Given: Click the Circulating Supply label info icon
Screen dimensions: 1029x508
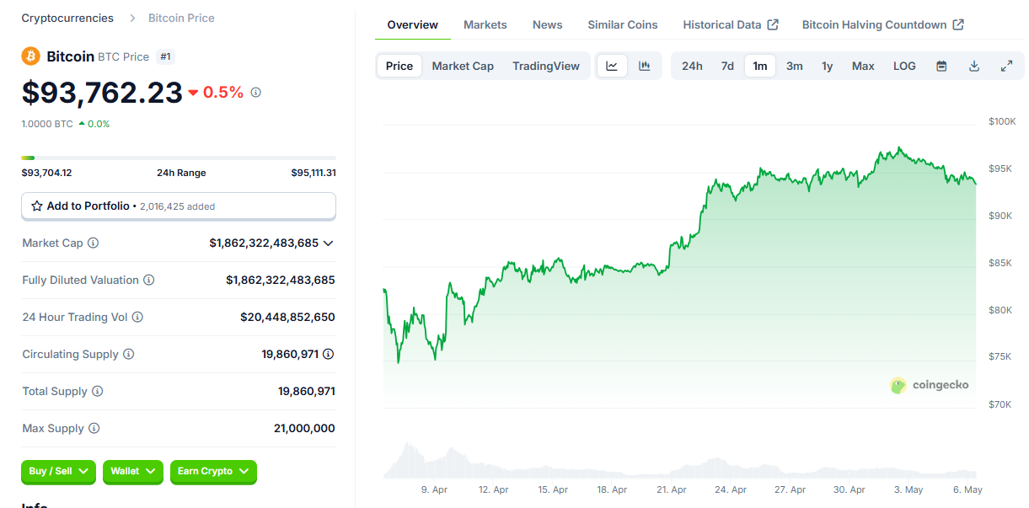Looking at the screenshot, I should tap(129, 354).
